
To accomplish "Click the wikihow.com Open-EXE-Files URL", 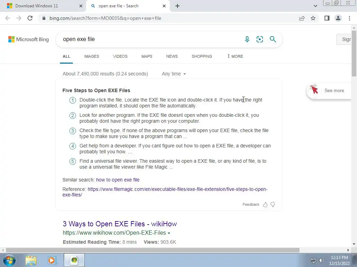I will coord(114,233).
